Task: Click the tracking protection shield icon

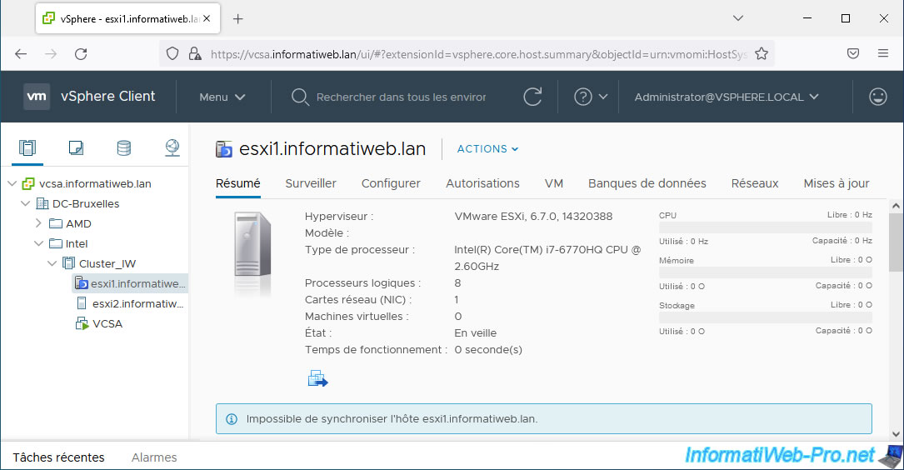Action: (x=172, y=54)
